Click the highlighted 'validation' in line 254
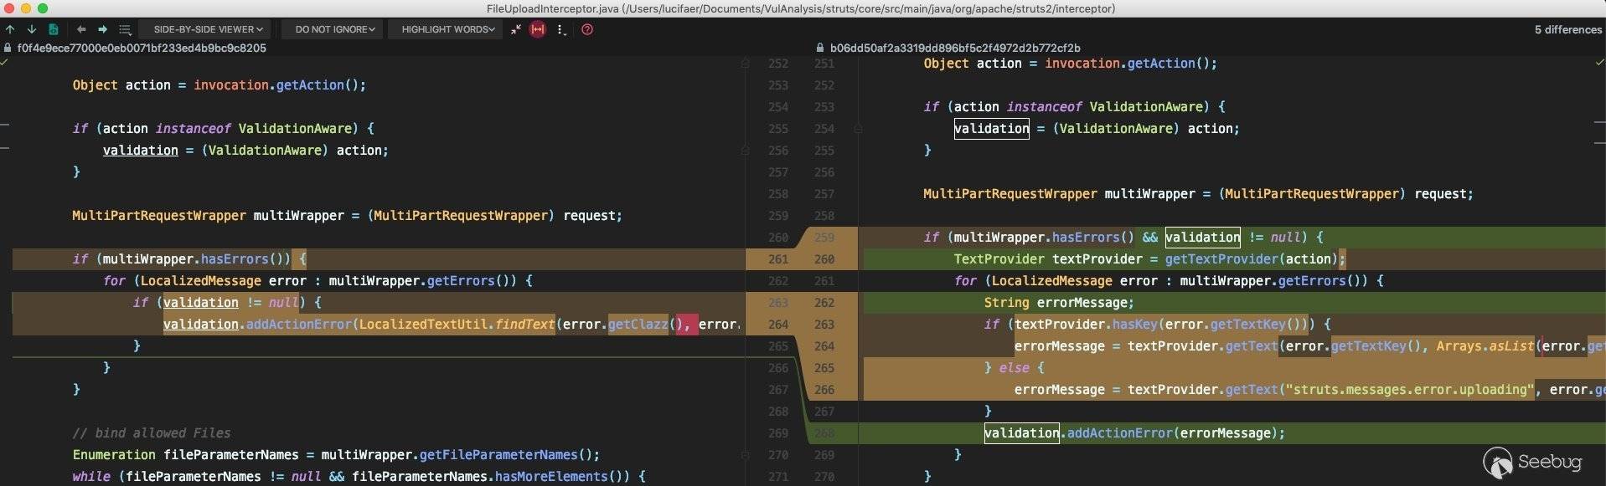The height and width of the screenshot is (486, 1606). pyautogui.click(x=991, y=129)
